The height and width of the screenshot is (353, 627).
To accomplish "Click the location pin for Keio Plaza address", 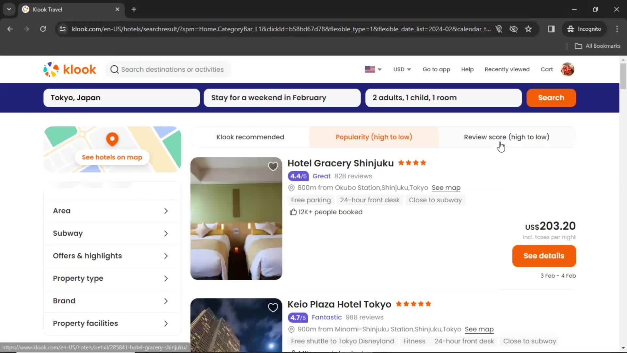I will coord(291,329).
